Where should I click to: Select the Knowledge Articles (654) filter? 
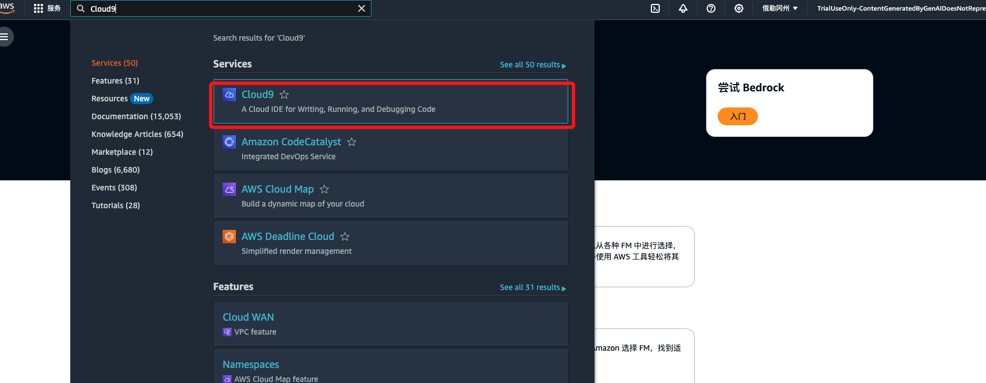pos(137,134)
